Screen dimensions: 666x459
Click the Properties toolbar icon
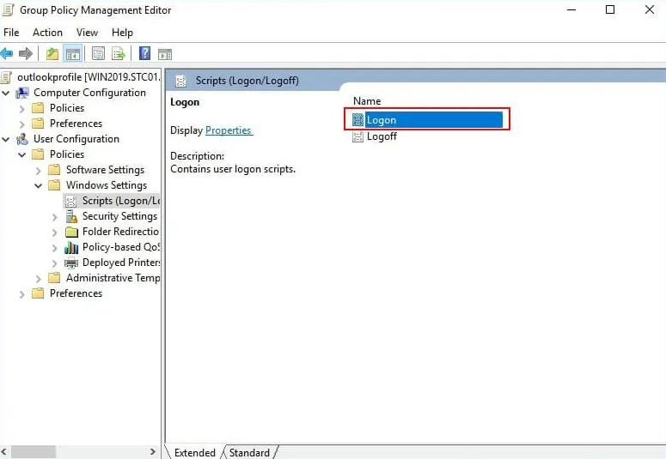(x=98, y=54)
